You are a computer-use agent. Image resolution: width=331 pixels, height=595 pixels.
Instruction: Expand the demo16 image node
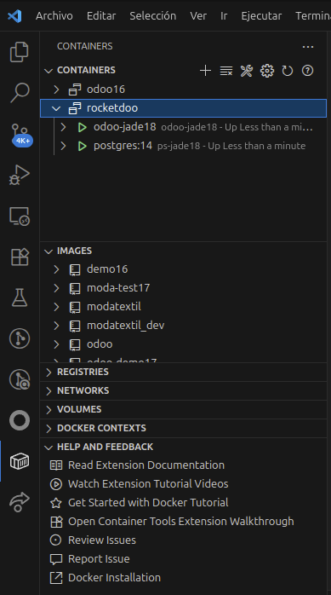[x=56, y=269]
